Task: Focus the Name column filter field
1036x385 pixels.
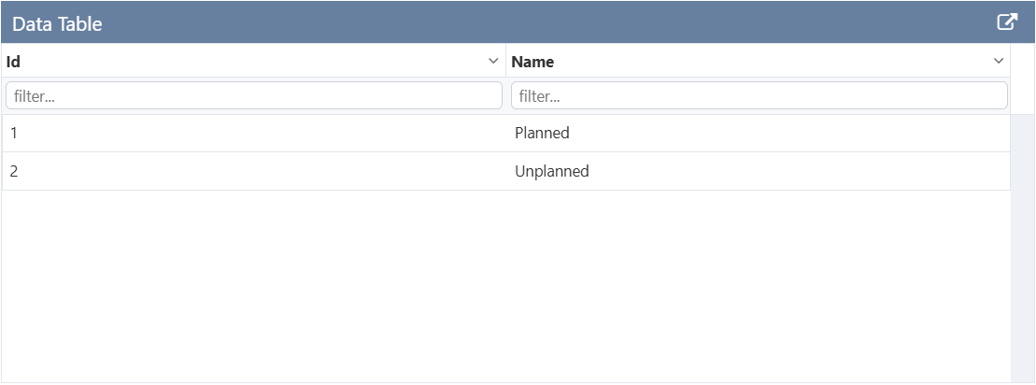Action: (759, 95)
